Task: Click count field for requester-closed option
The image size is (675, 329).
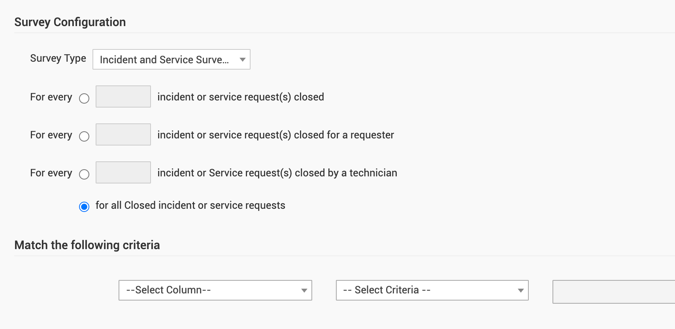Action: click(123, 134)
